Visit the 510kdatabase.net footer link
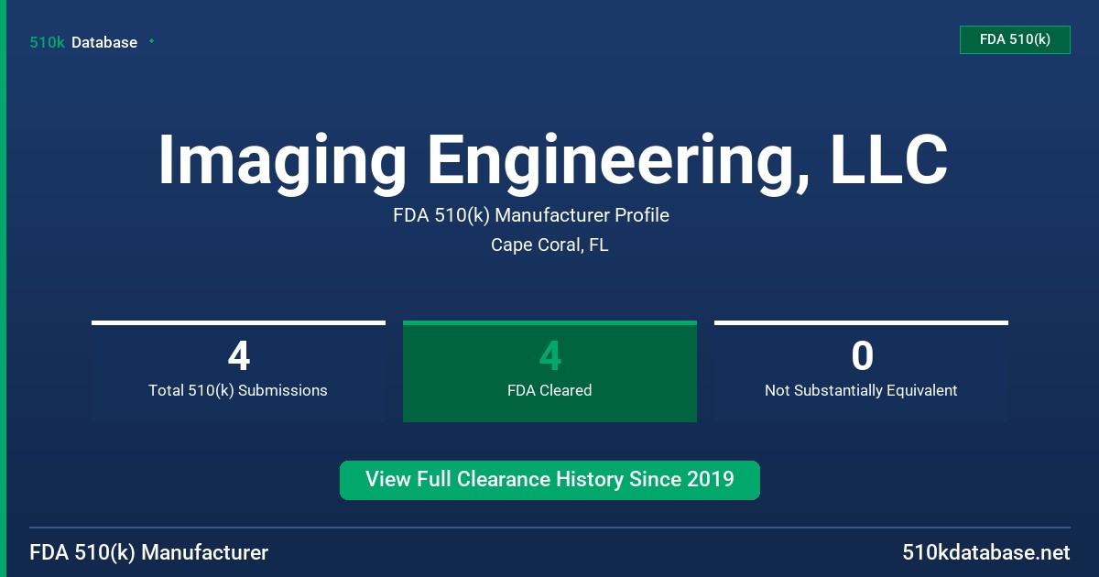The width and height of the screenshot is (1099, 577). 985,553
